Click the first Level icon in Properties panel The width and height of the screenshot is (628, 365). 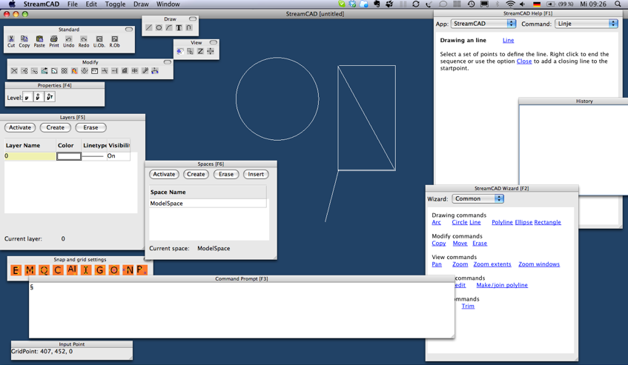click(x=27, y=97)
